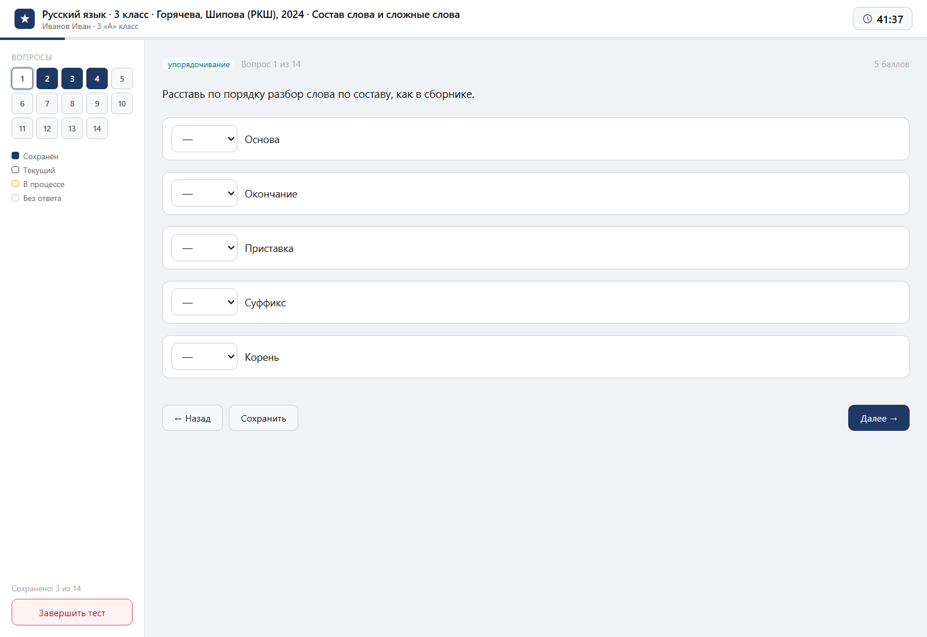This screenshot has width=927, height=637.
Task: Click the Назад button
Action: pos(192,418)
